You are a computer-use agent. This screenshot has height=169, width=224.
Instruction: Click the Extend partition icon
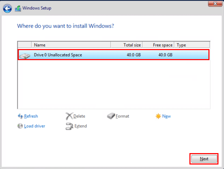point(69,126)
